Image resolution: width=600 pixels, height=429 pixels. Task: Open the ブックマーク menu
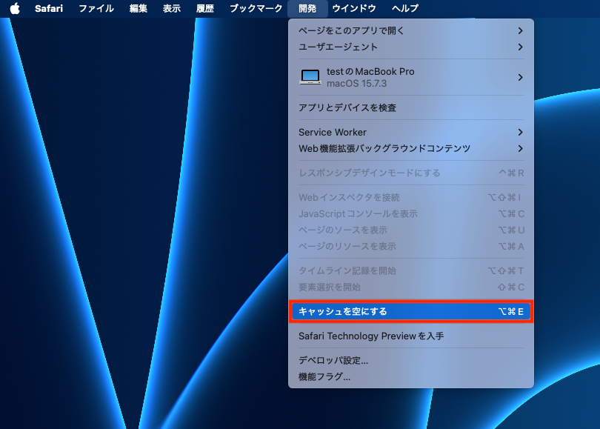(256, 8)
